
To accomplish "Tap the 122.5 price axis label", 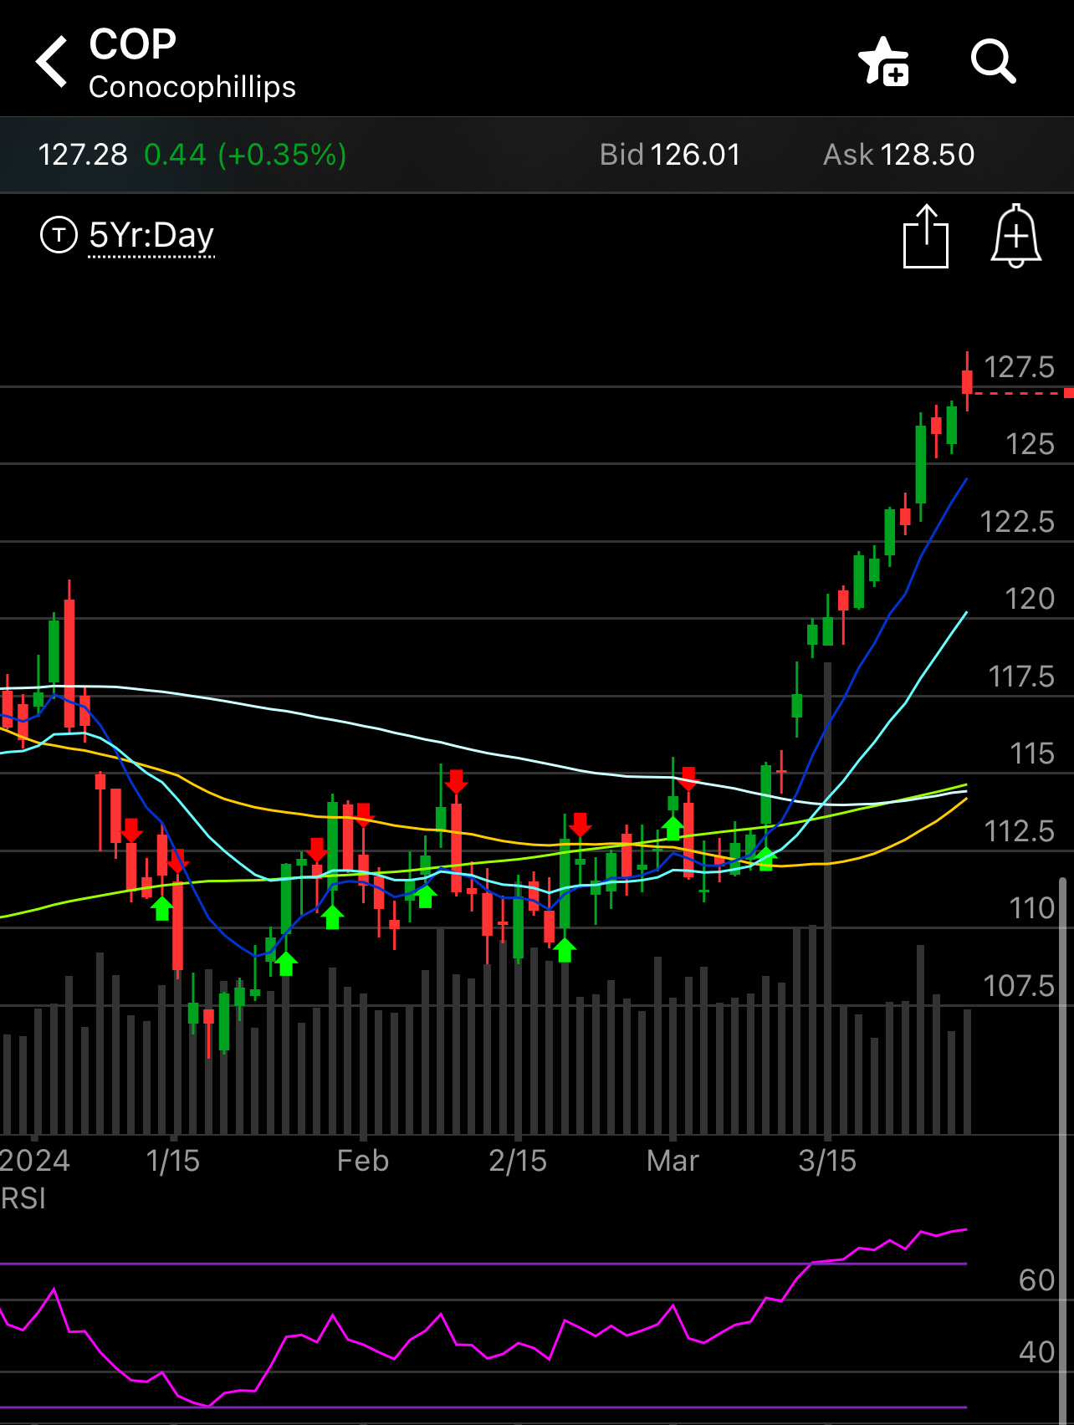I will pyautogui.click(x=1017, y=522).
